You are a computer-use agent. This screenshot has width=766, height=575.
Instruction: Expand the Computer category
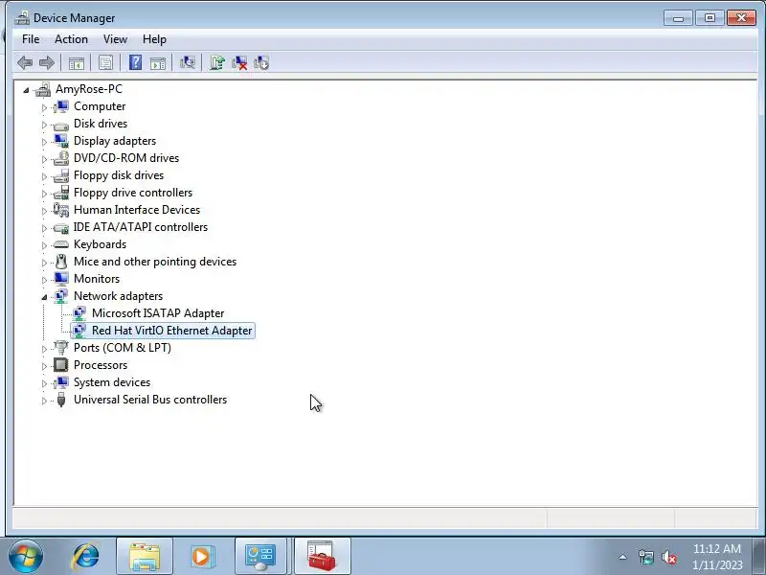point(44,107)
